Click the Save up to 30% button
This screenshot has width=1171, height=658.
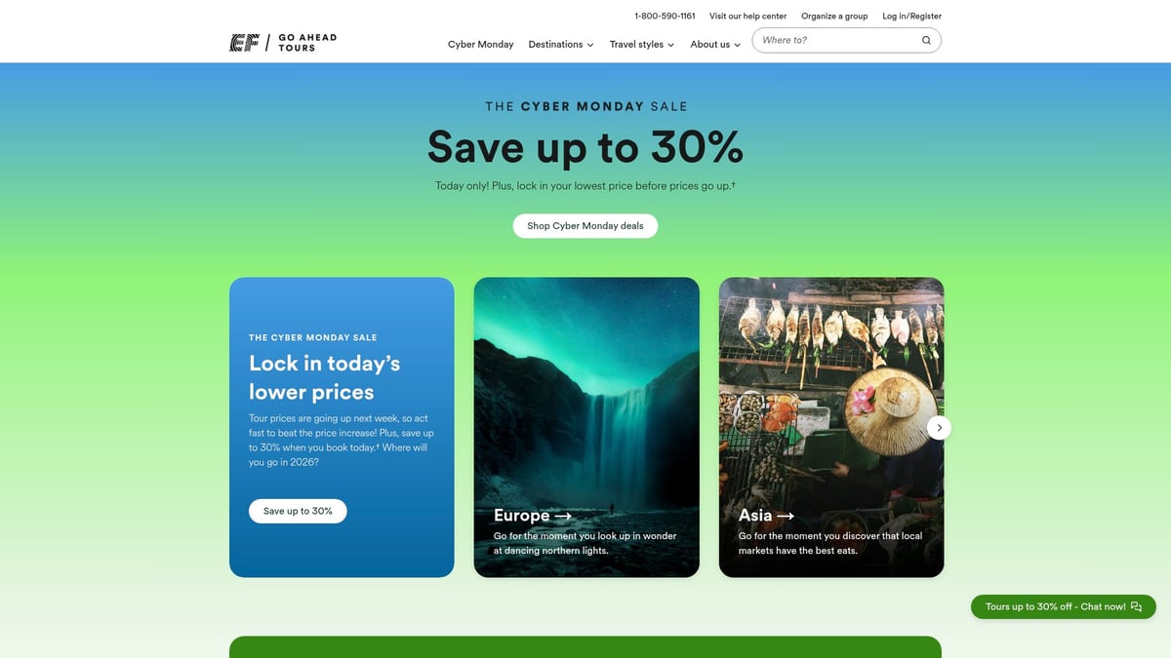pyautogui.click(x=298, y=511)
